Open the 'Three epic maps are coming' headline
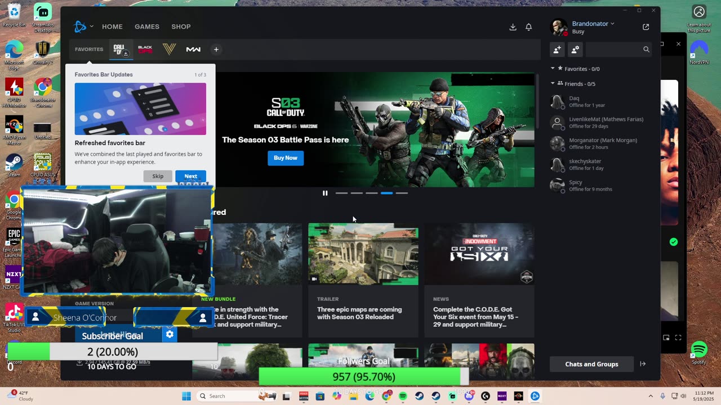Viewport: 721px width, 405px height. pyautogui.click(x=359, y=313)
